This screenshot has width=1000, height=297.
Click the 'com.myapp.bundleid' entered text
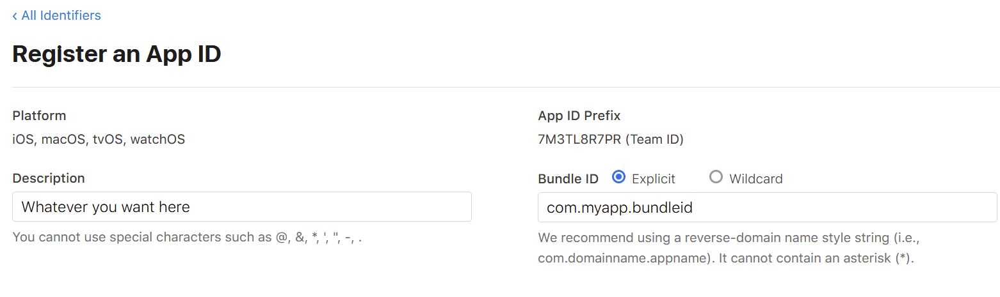coord(620,208)
